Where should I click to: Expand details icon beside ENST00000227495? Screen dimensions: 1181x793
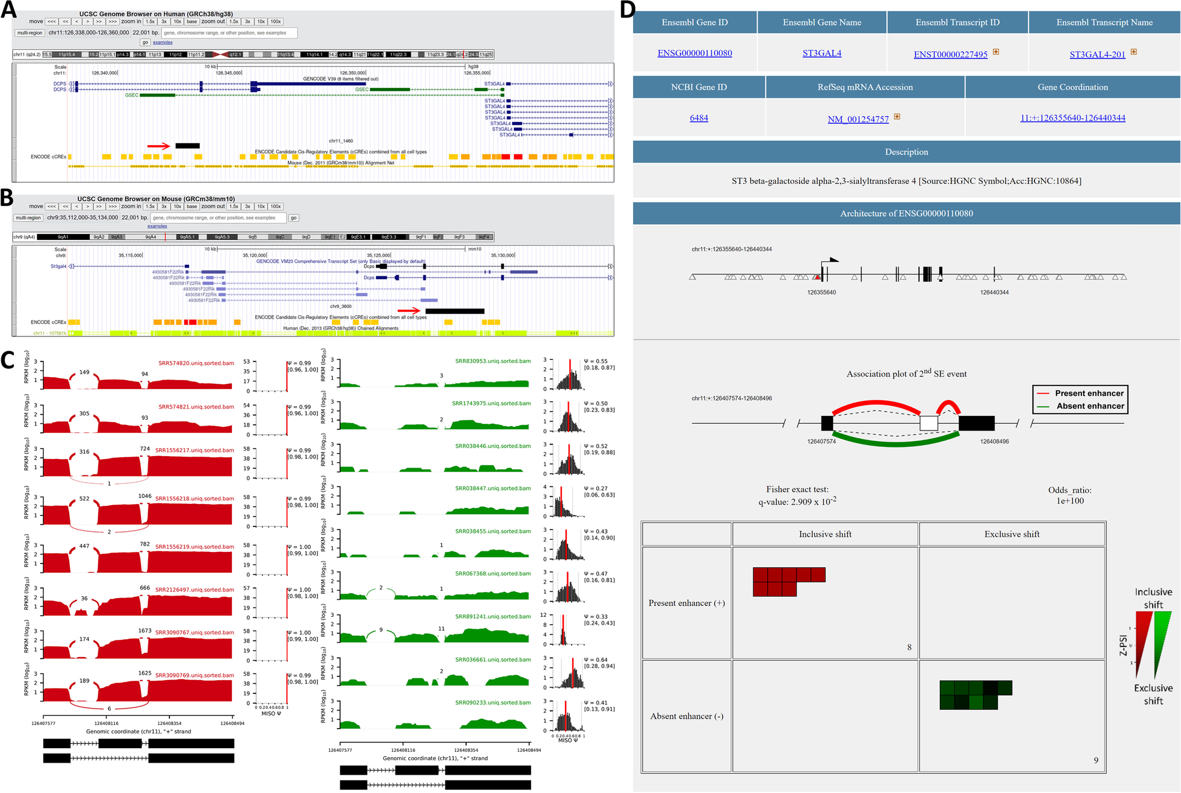tap(996, 52)
